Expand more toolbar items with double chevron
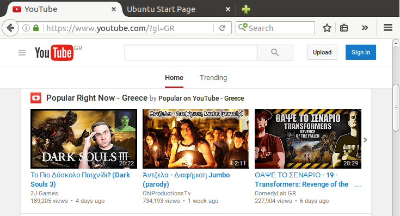 click(x=365, y=28)
